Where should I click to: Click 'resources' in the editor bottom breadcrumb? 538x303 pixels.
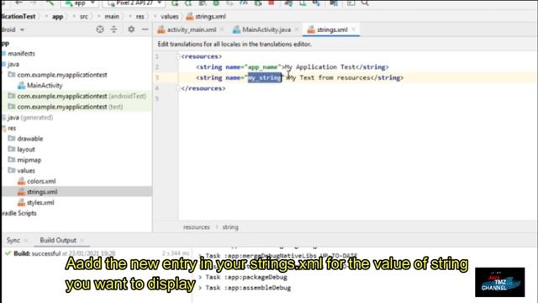coord(196,227)
